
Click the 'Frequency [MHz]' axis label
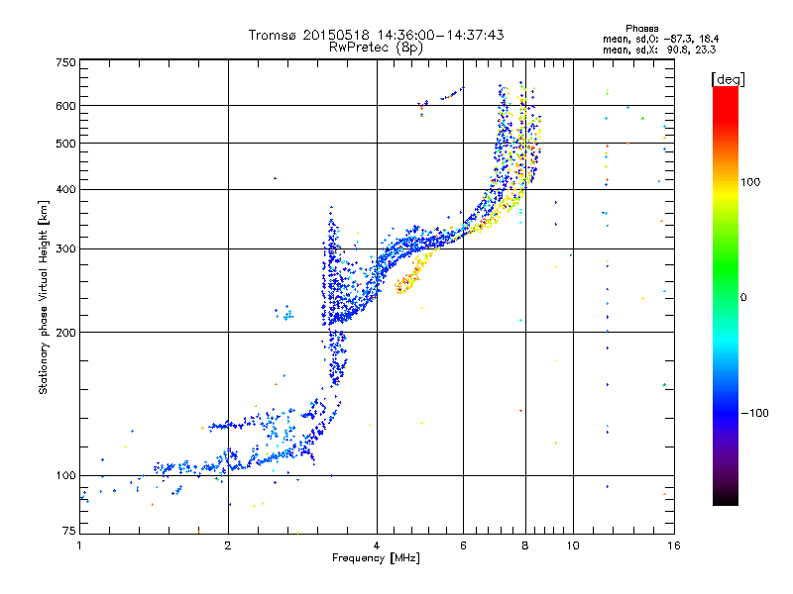(x=376, y=558)
